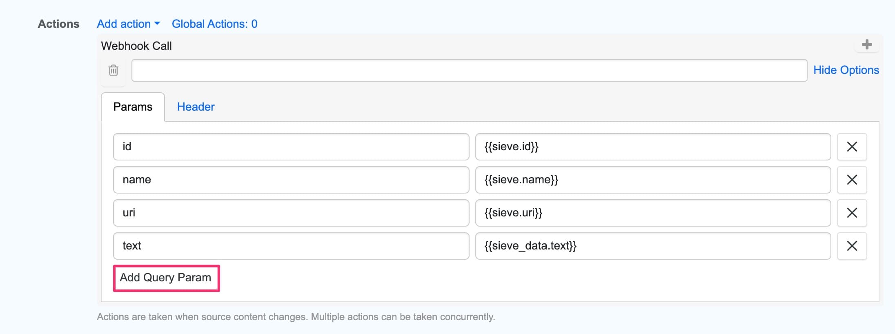895x334 pixels.
Task: Remove the text parameter row with X
Action: coord(852,246)
